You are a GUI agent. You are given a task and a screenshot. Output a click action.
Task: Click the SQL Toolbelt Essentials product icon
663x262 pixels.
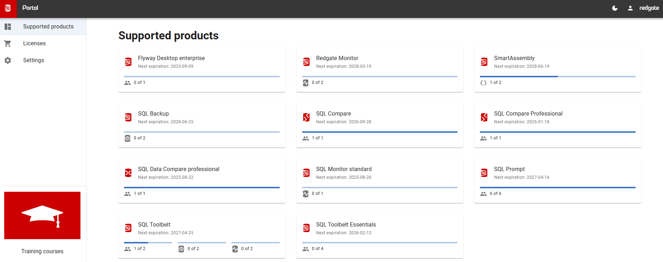(x=306, y=228)
